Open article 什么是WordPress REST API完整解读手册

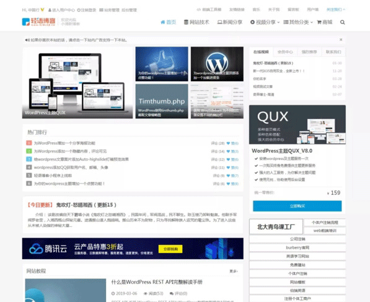(157, 282)
